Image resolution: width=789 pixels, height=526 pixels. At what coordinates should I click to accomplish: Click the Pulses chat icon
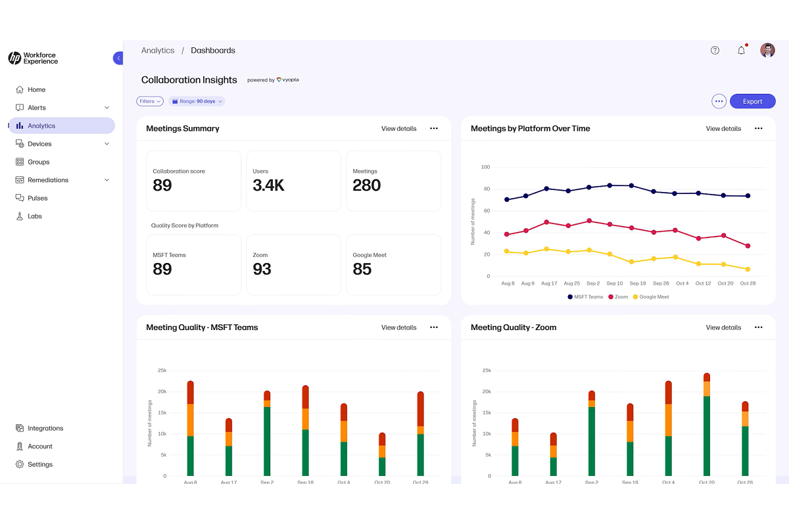[x=20, y=198]
